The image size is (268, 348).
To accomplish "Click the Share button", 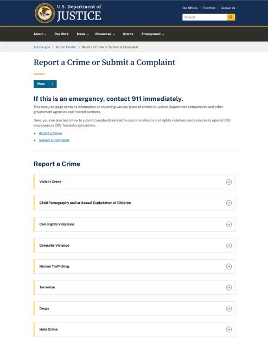I will point(41,84).
